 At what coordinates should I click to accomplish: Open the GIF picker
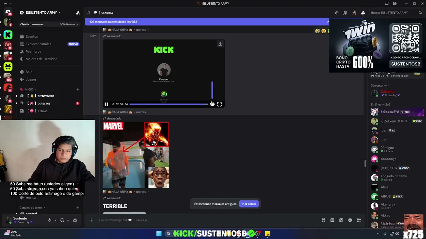tap(332, 220)
